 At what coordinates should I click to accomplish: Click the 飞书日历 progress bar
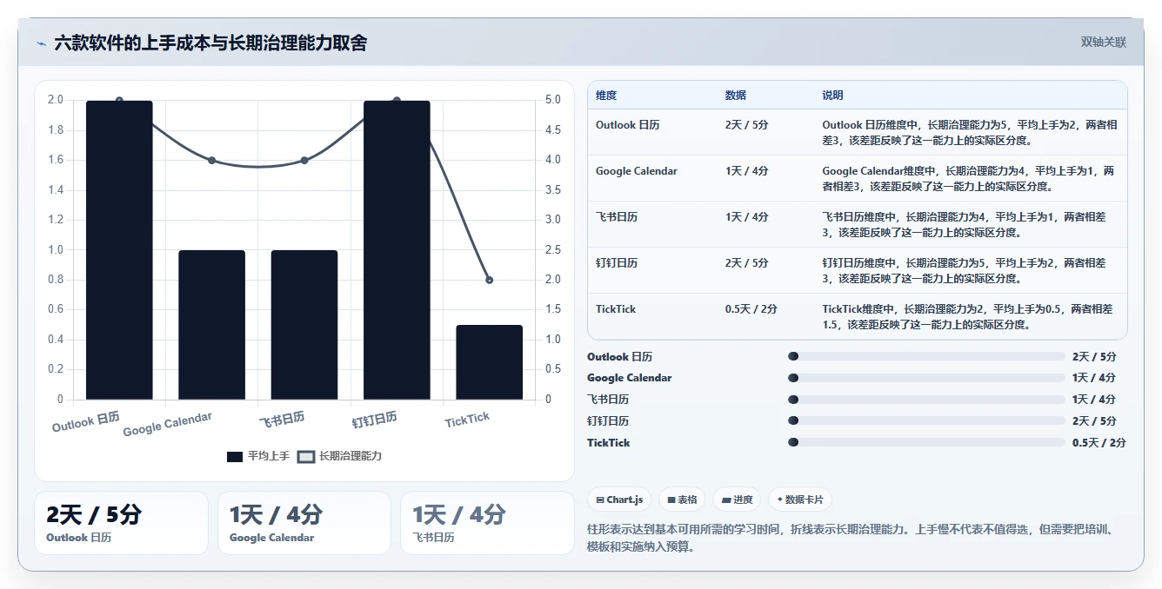tap(926, 400)
